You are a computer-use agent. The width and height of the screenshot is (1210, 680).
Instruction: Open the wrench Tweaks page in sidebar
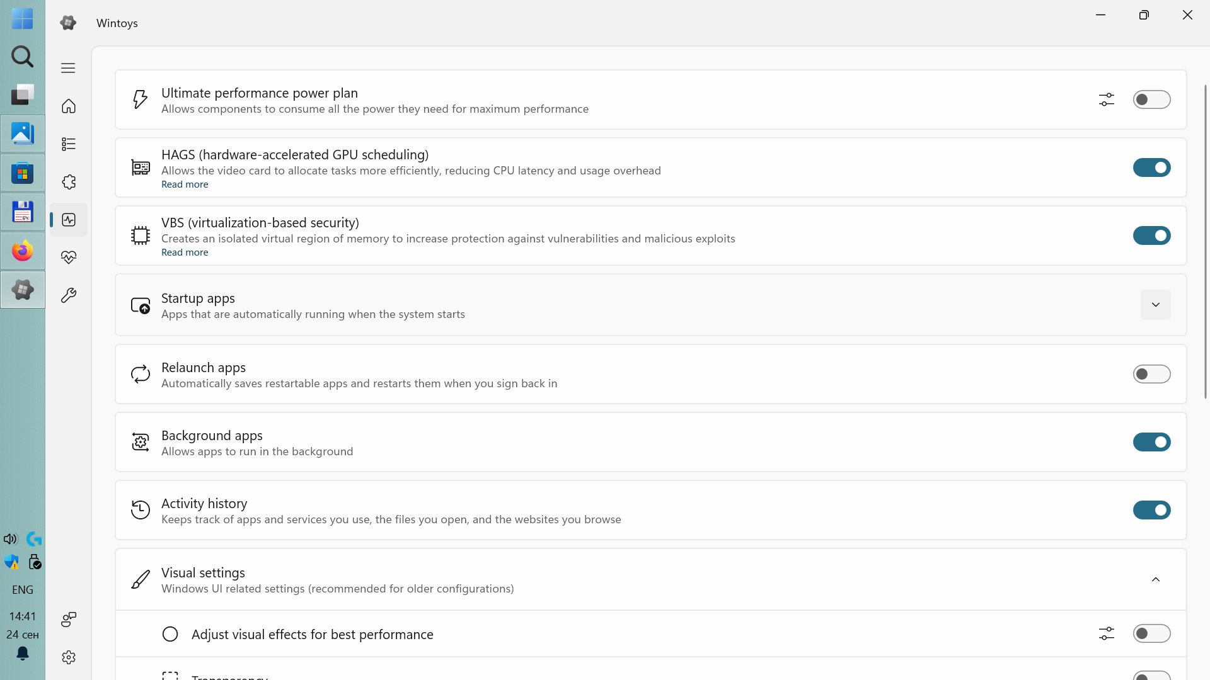pos(69,295)
